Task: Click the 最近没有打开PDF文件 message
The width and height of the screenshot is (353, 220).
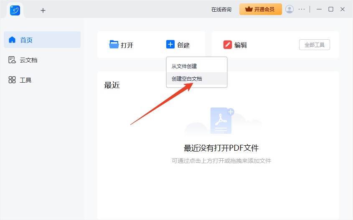Action: [x=221, y=148]
